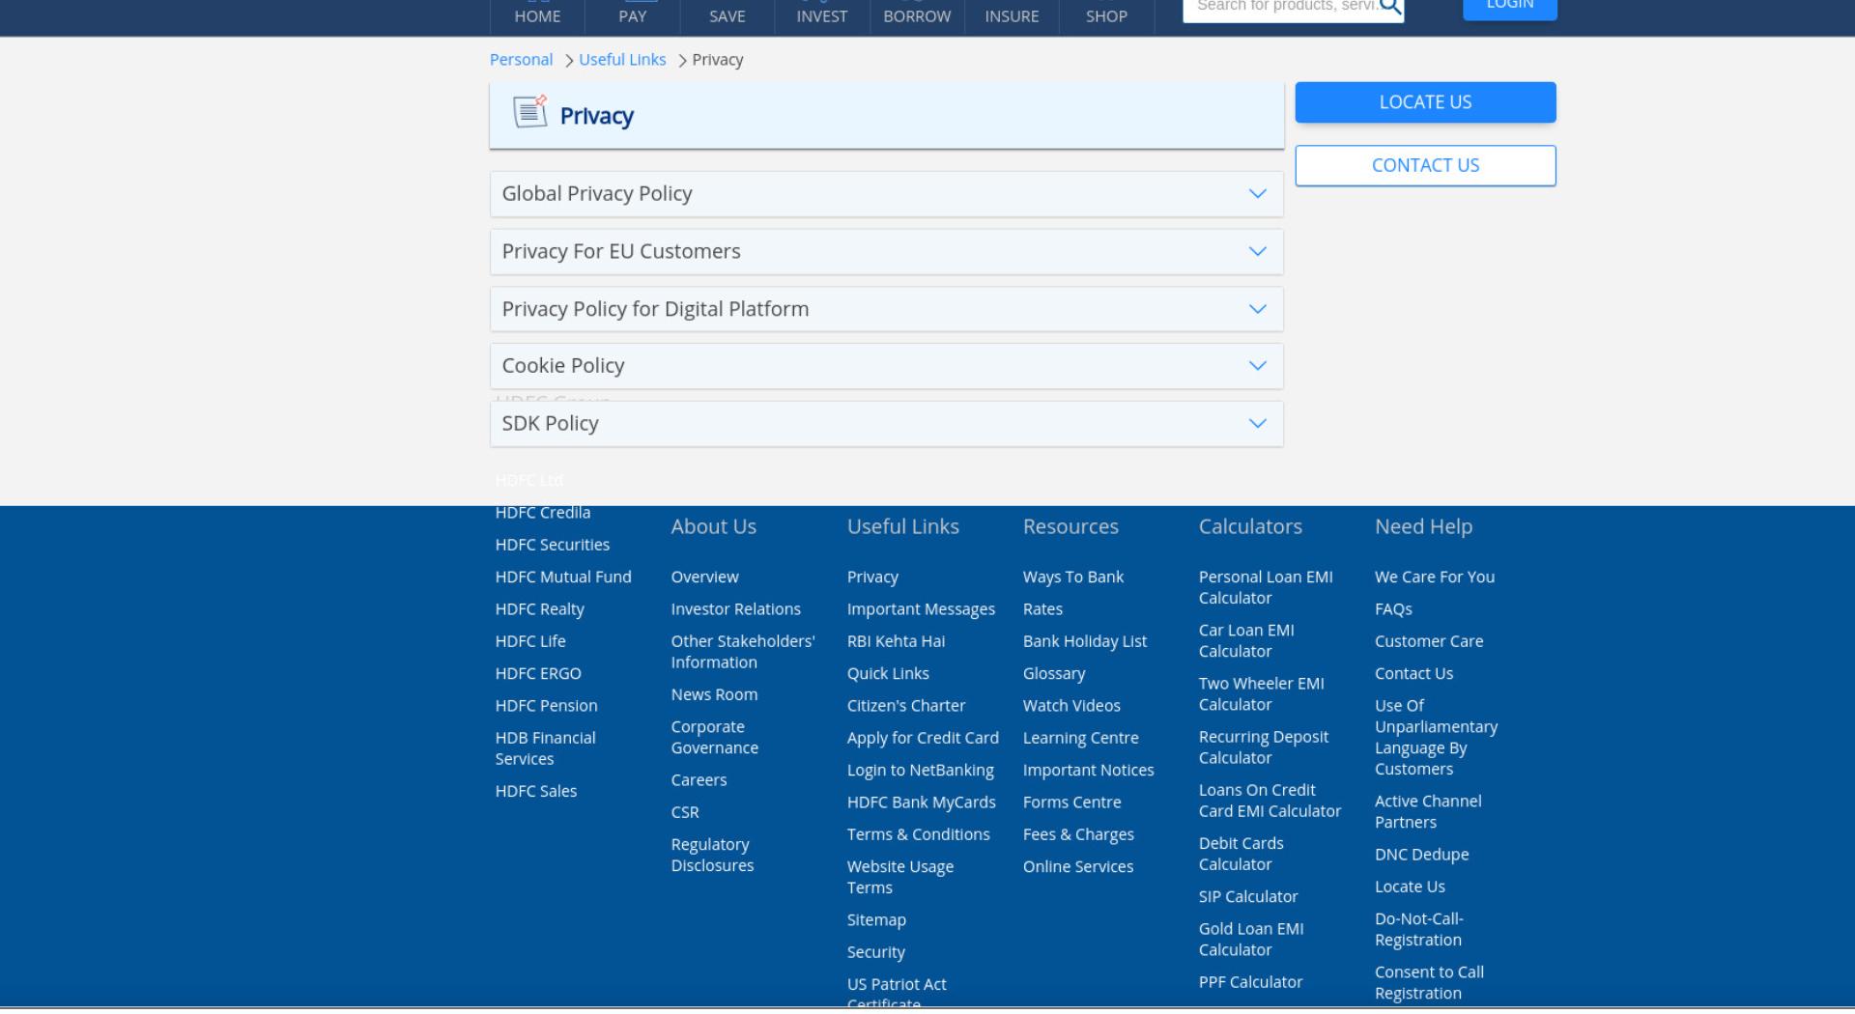Image resolution: width=1855 pixels, height=1014 pixels.
Task: Expand the Cookie Policy section
Action: 887,366
